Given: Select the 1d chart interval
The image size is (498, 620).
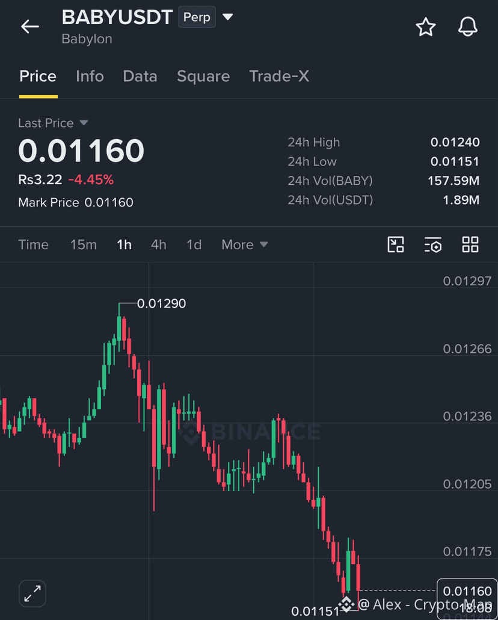Looking at the screenshot, I should pos(194,245).
